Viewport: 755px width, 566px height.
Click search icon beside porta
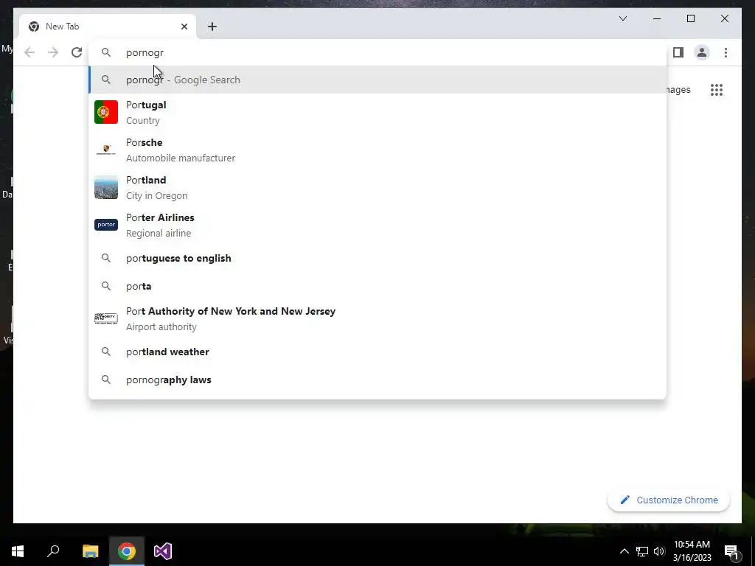106,286
